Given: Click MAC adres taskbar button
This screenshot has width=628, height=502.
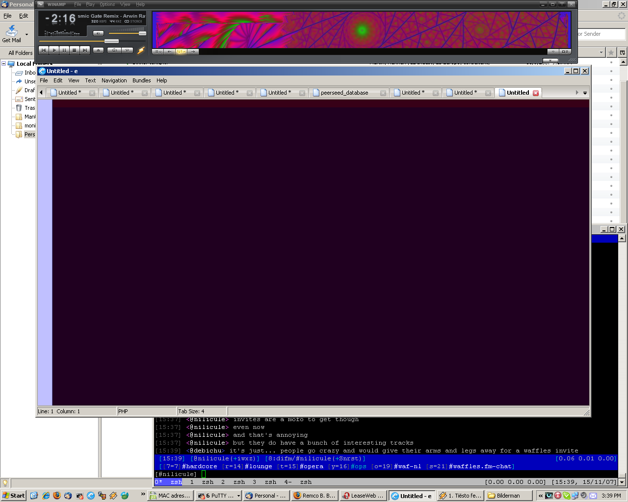Looking at the screenshot, I should point(170,496).
